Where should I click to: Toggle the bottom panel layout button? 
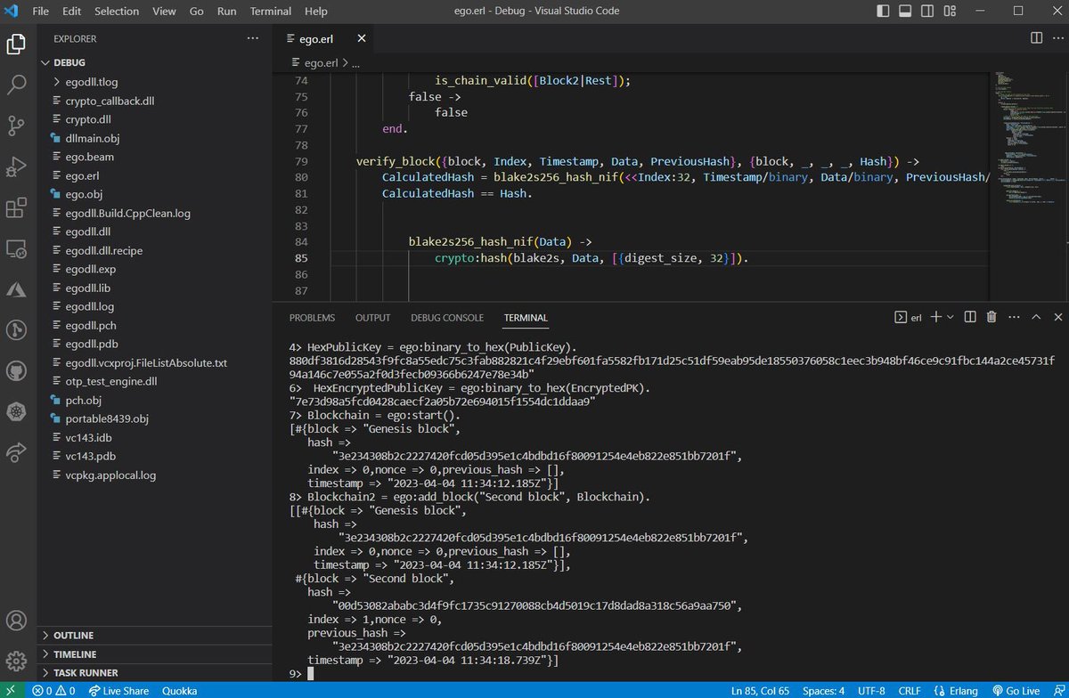[x=904, y=12]
